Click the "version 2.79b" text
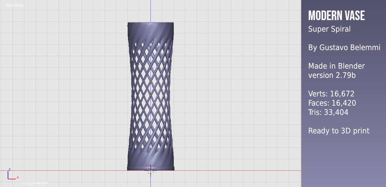 pos(332,75)
